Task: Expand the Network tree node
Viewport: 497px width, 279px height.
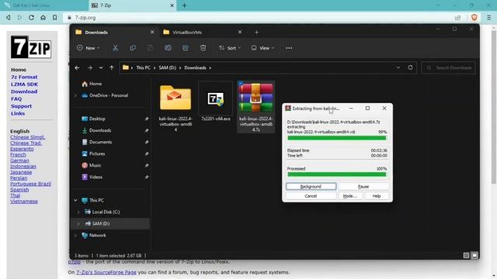Action: click(x=75, y=236)
